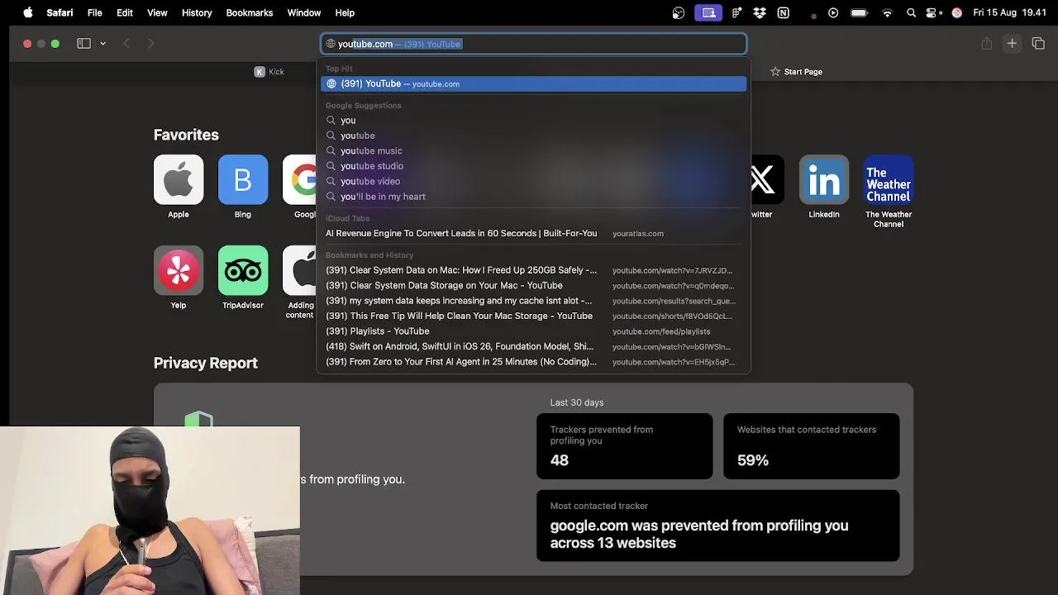The height and width of the screenshot is (595, 1058).
Task: Switch to the Start Page tab
Action: (x=796, y=72)
